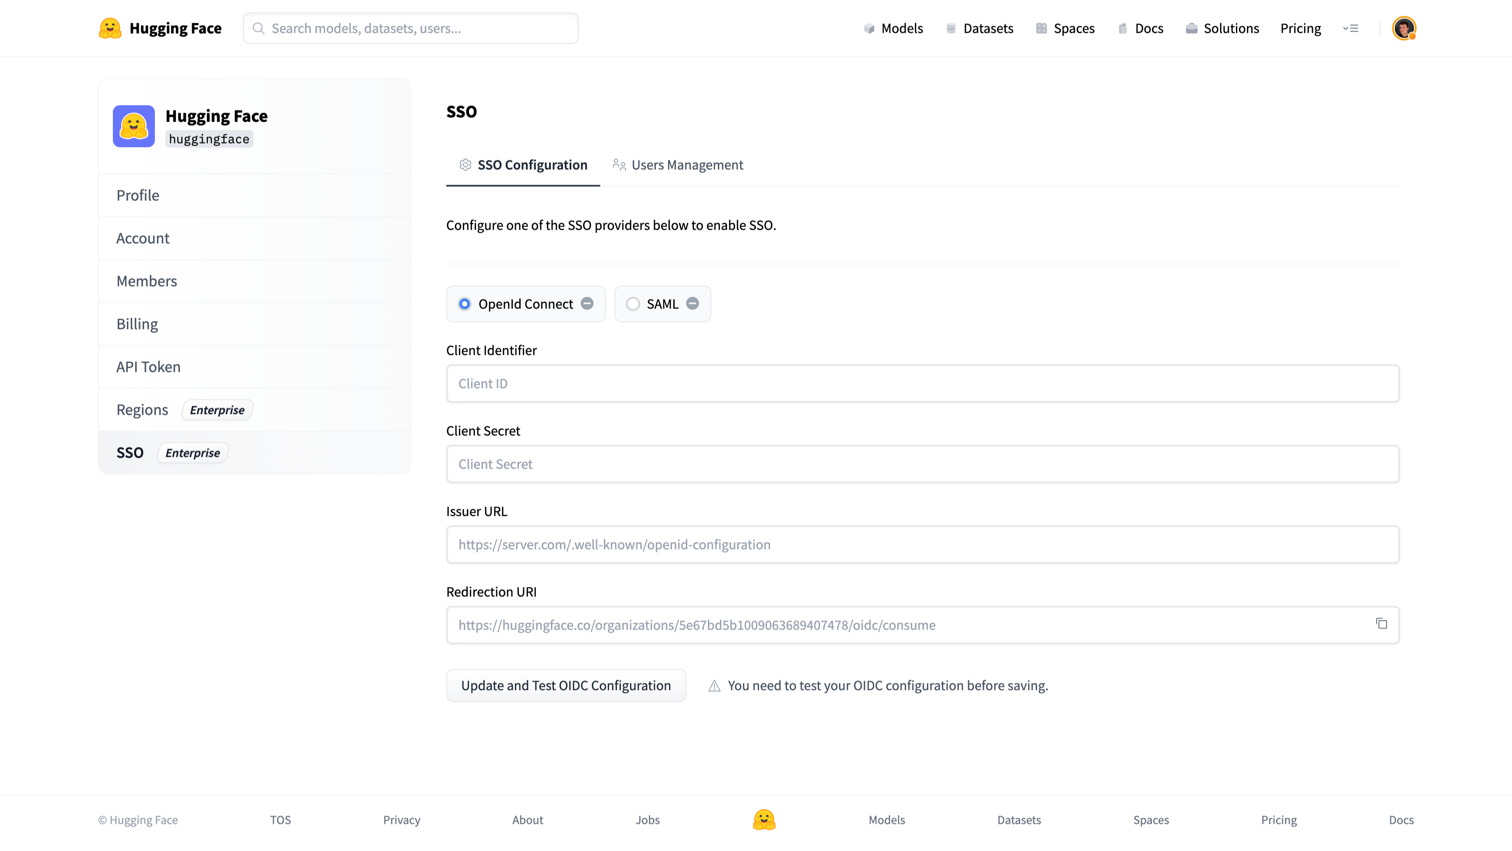Click Update and Test OIDC Configuration

[566, 686]
